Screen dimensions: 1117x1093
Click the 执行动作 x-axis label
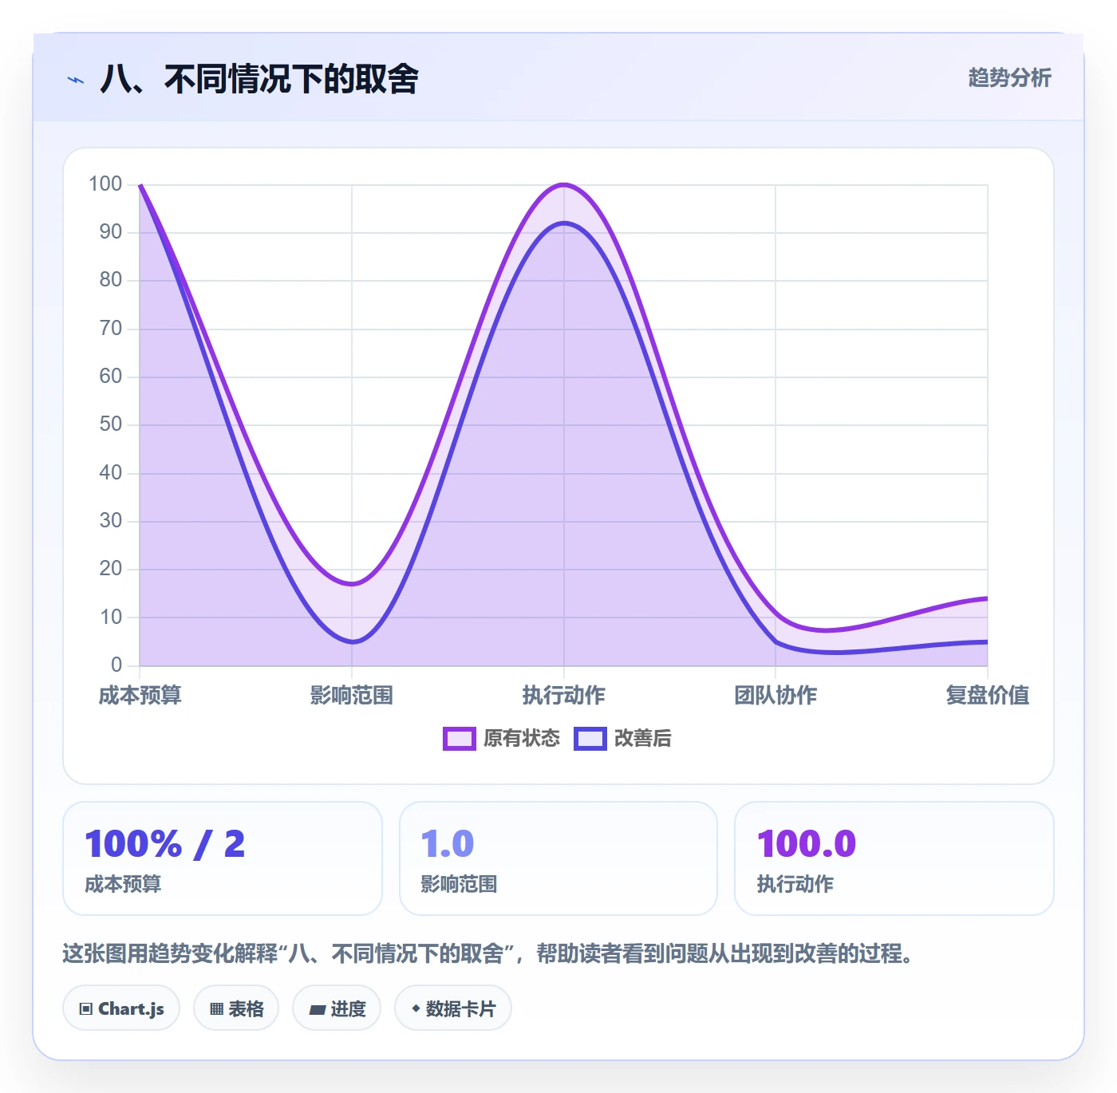tap(564, 696)
